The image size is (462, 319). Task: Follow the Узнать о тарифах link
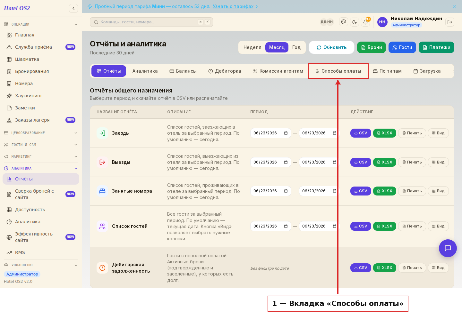coord(233,6)
